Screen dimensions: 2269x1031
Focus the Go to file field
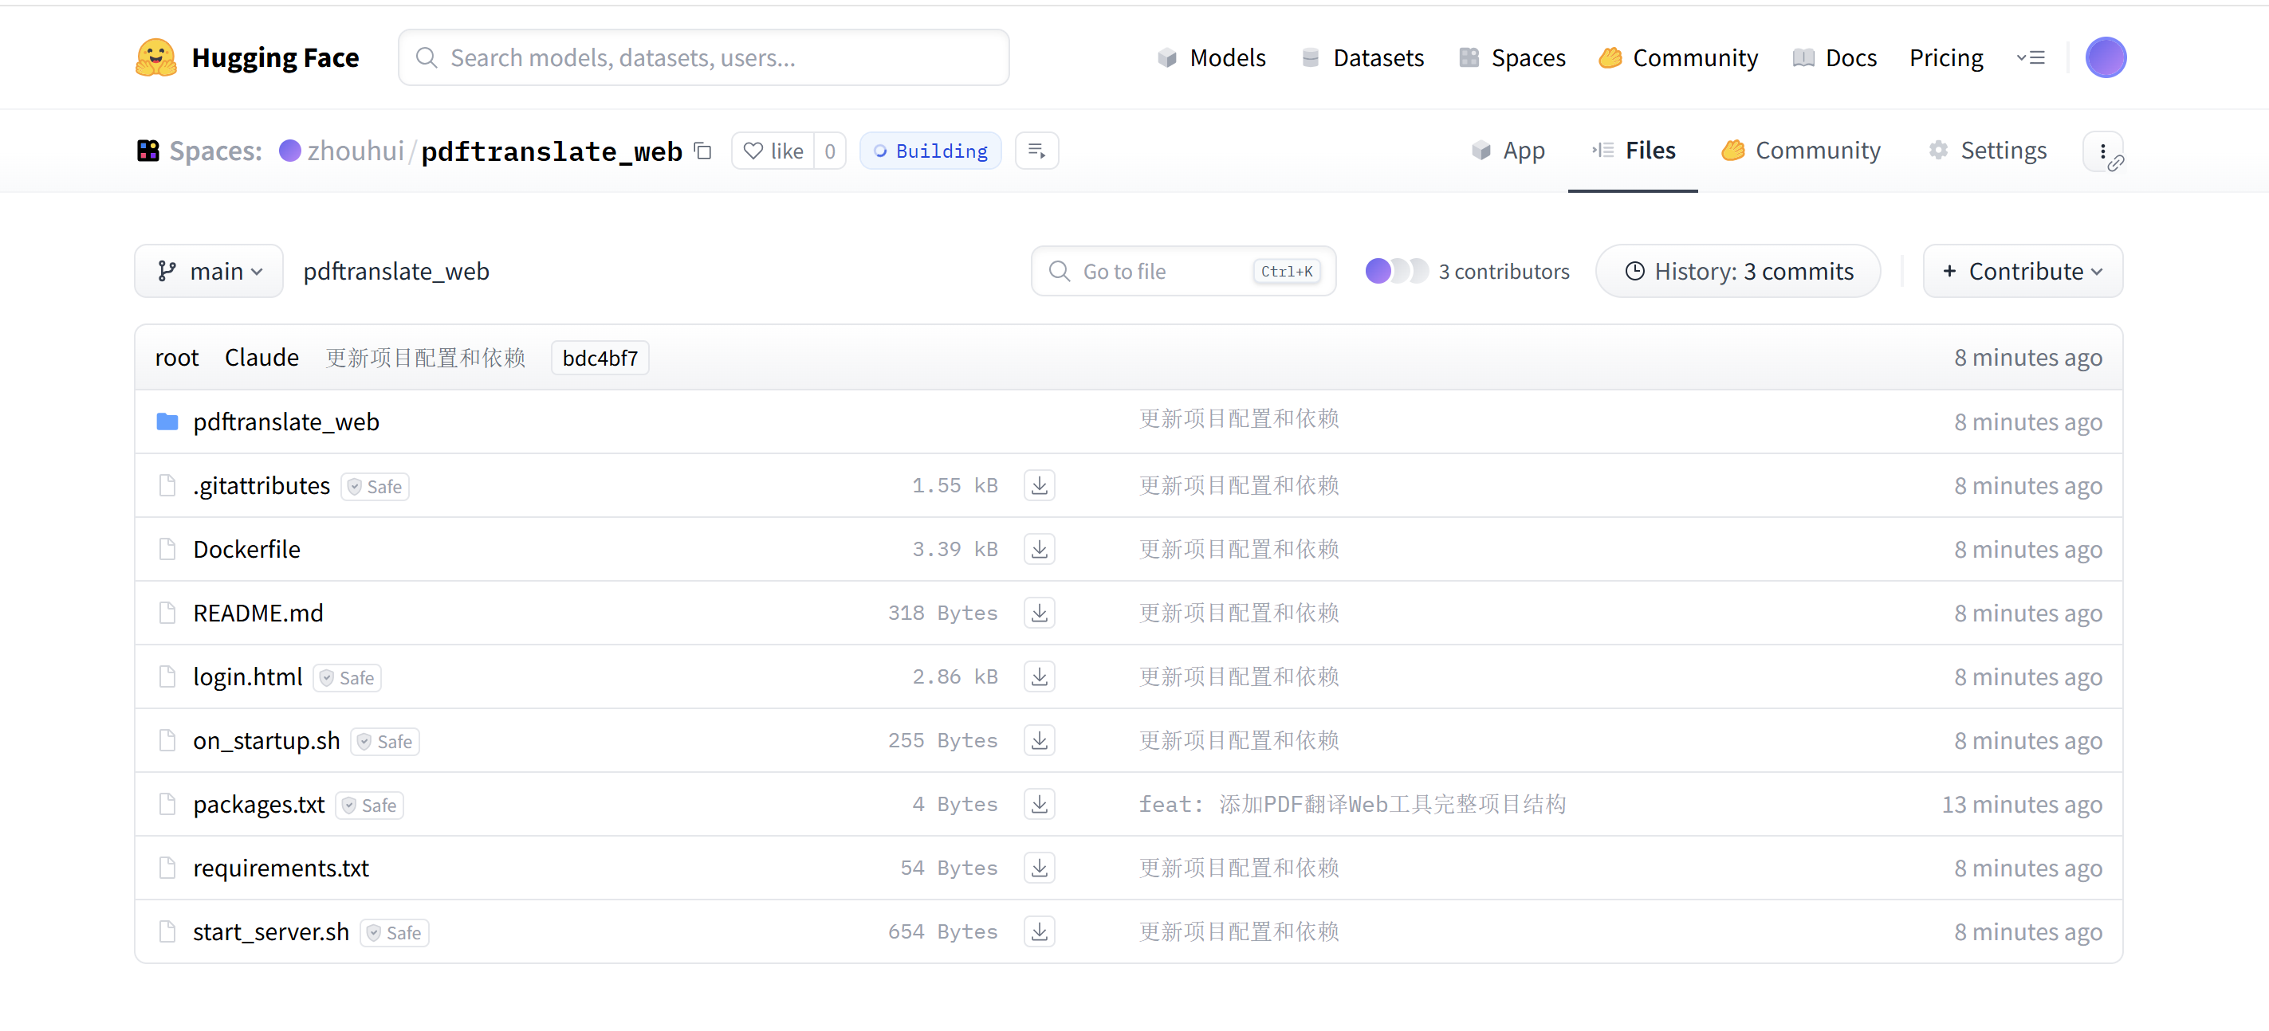pos(1184,271)
